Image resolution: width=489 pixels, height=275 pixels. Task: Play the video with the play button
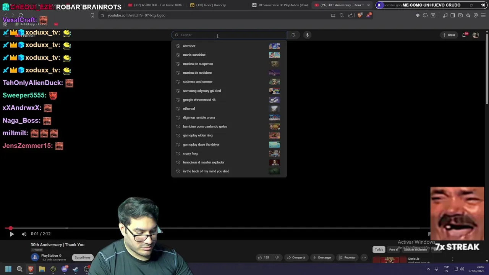[11, 234]
